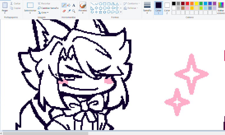Open Editar colores dialog
Screen dimensions: 225x135
pos(221,8)
